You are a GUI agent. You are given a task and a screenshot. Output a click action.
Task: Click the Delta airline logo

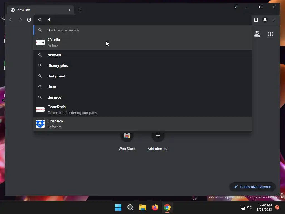(40, 42)
